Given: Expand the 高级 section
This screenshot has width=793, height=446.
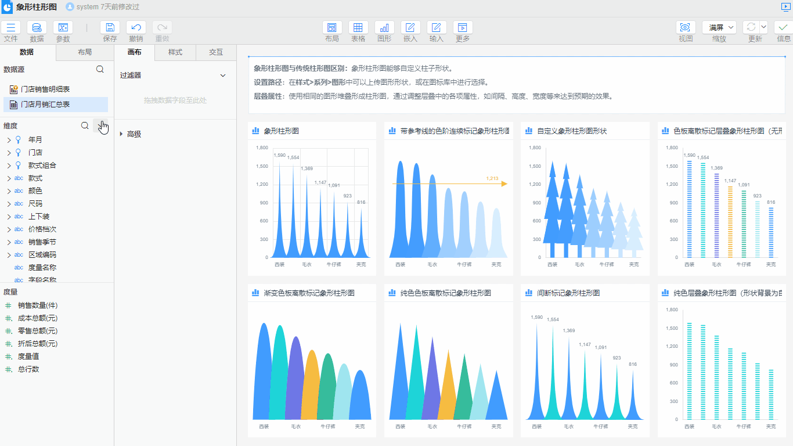Looking at the screenshot, I should [121, 134].
